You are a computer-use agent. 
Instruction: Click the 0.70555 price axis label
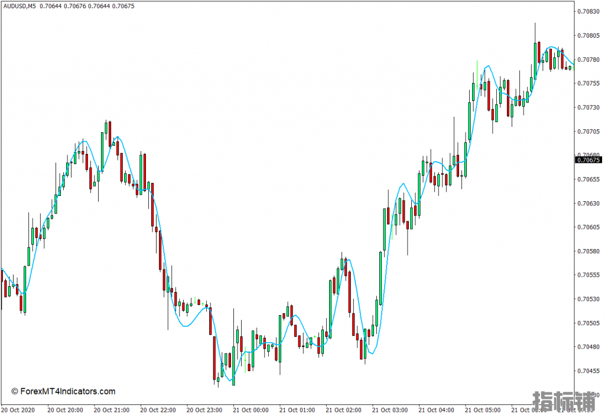pos(588,275)
